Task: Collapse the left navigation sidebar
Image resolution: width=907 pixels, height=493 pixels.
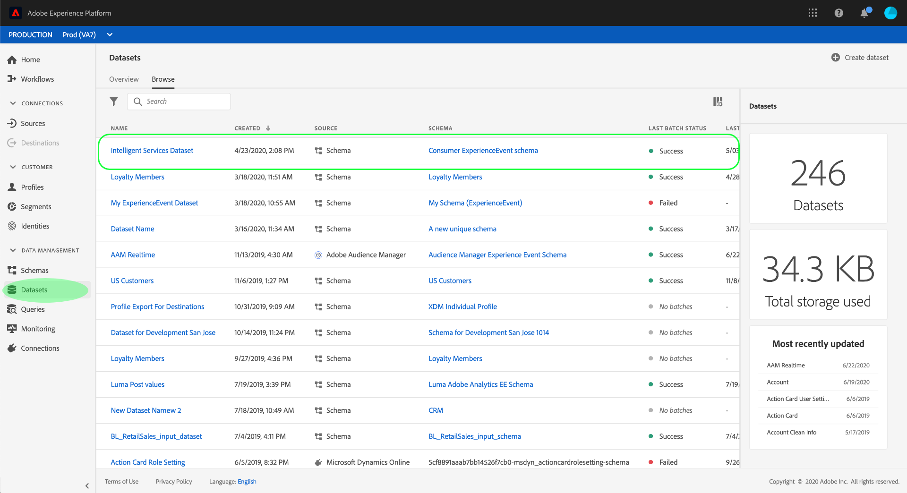Action: (87, 485)
